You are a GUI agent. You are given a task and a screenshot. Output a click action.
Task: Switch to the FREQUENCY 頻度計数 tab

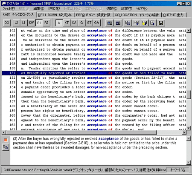click(x=94, y=15)
